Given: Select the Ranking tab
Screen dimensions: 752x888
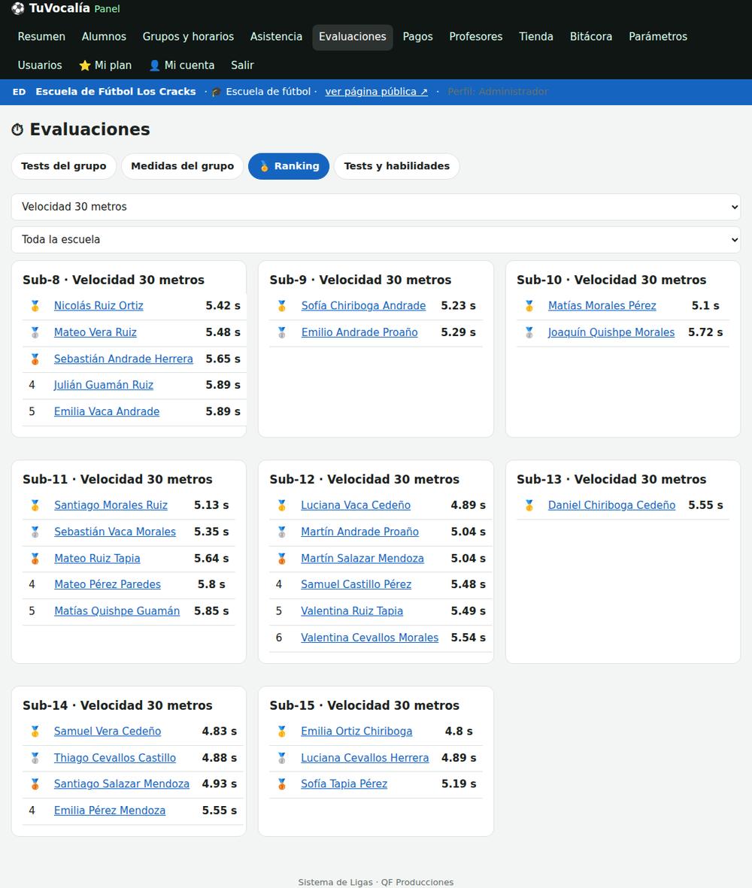Looking at the screenshot, I should pyautogui.click(x=289, y=166).
